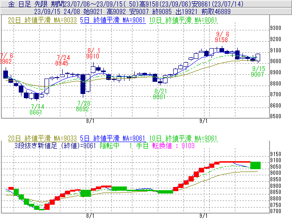This screenshot has height=222, width=292.
Task: Click the volume value '出19921'
Action: (x=186, y=12)
